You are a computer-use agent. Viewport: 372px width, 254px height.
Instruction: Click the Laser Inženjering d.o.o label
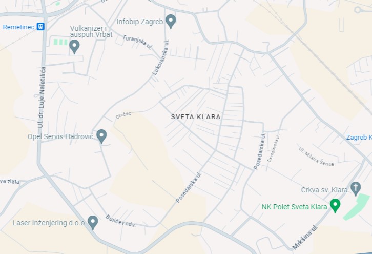point(49,223)
